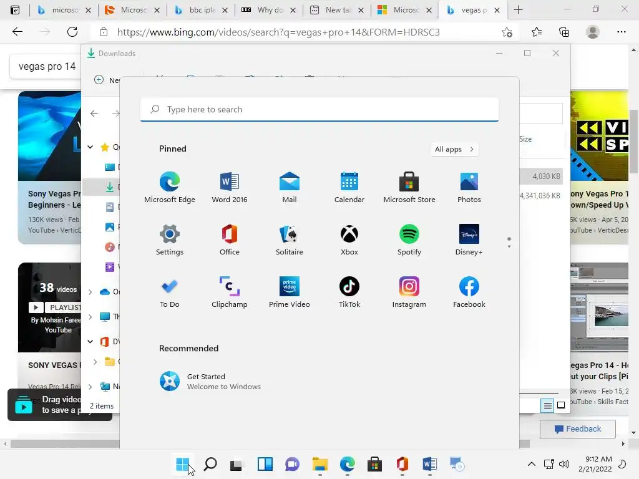Open File Explorer from taskbar

point(320,464)
